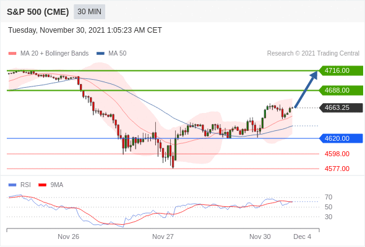Click the RSI 70 level label
Image resolution: width=365 pixels, height=247 pixels.
[x=328, y=197]
